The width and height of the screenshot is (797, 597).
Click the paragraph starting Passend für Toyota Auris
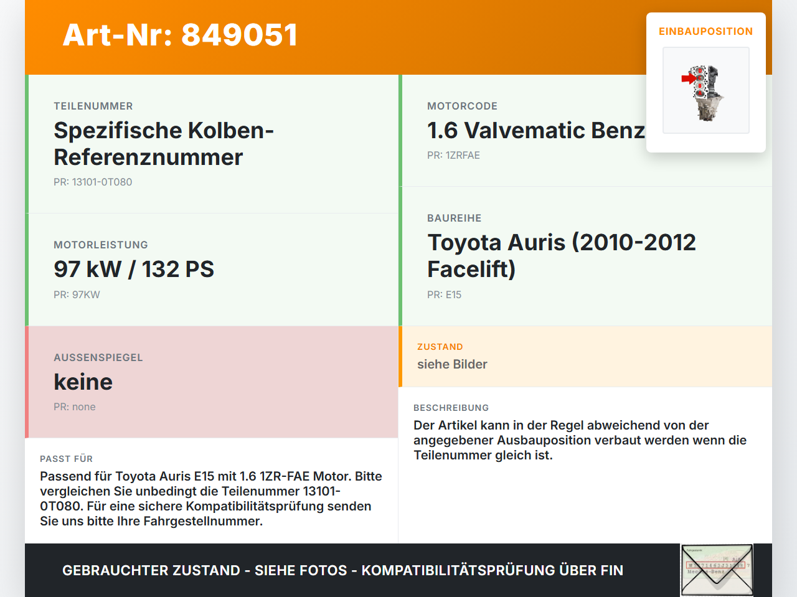pos(211,499)
